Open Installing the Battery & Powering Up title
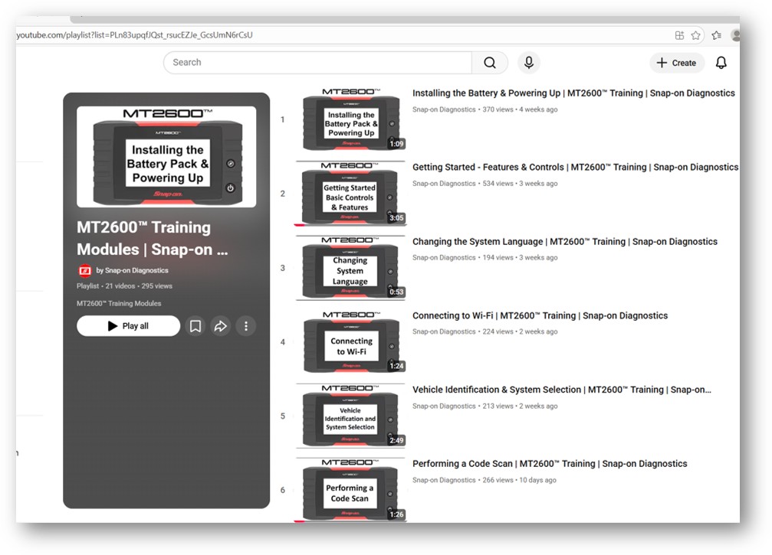 pos(573,93)
